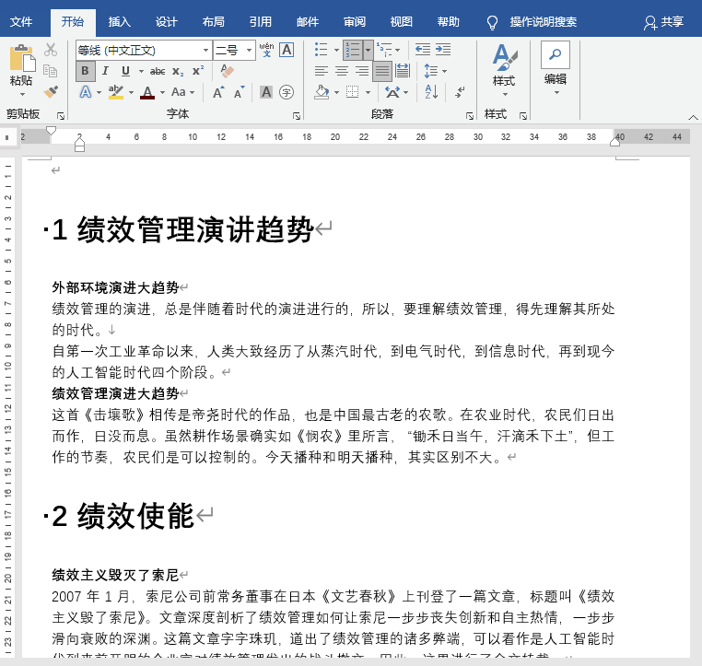Click the Cut scissors icon
This screenshot has height=666, width=702.
pos(51,50)
